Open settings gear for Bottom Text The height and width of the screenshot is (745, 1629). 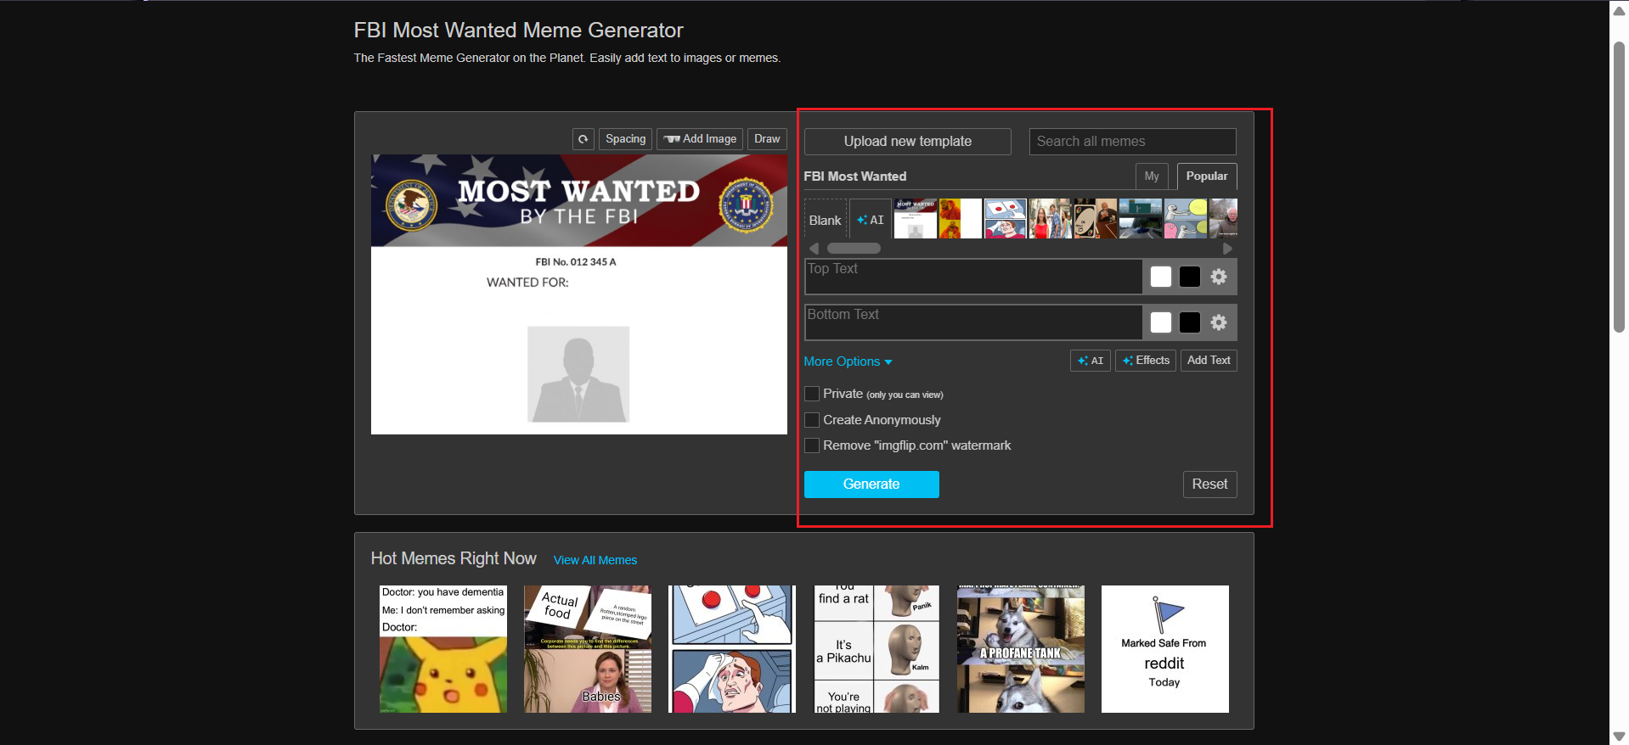pos(1219,322)
